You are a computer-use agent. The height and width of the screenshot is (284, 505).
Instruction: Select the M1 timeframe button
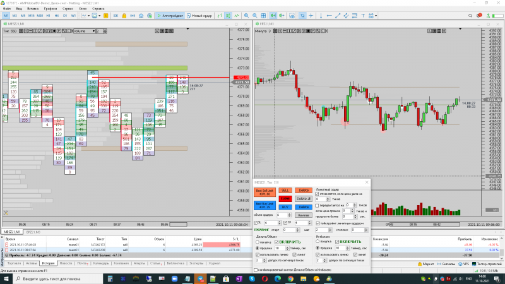coord(6,15)
